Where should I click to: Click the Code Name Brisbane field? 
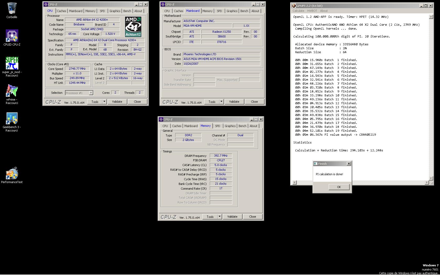point(79,24)
